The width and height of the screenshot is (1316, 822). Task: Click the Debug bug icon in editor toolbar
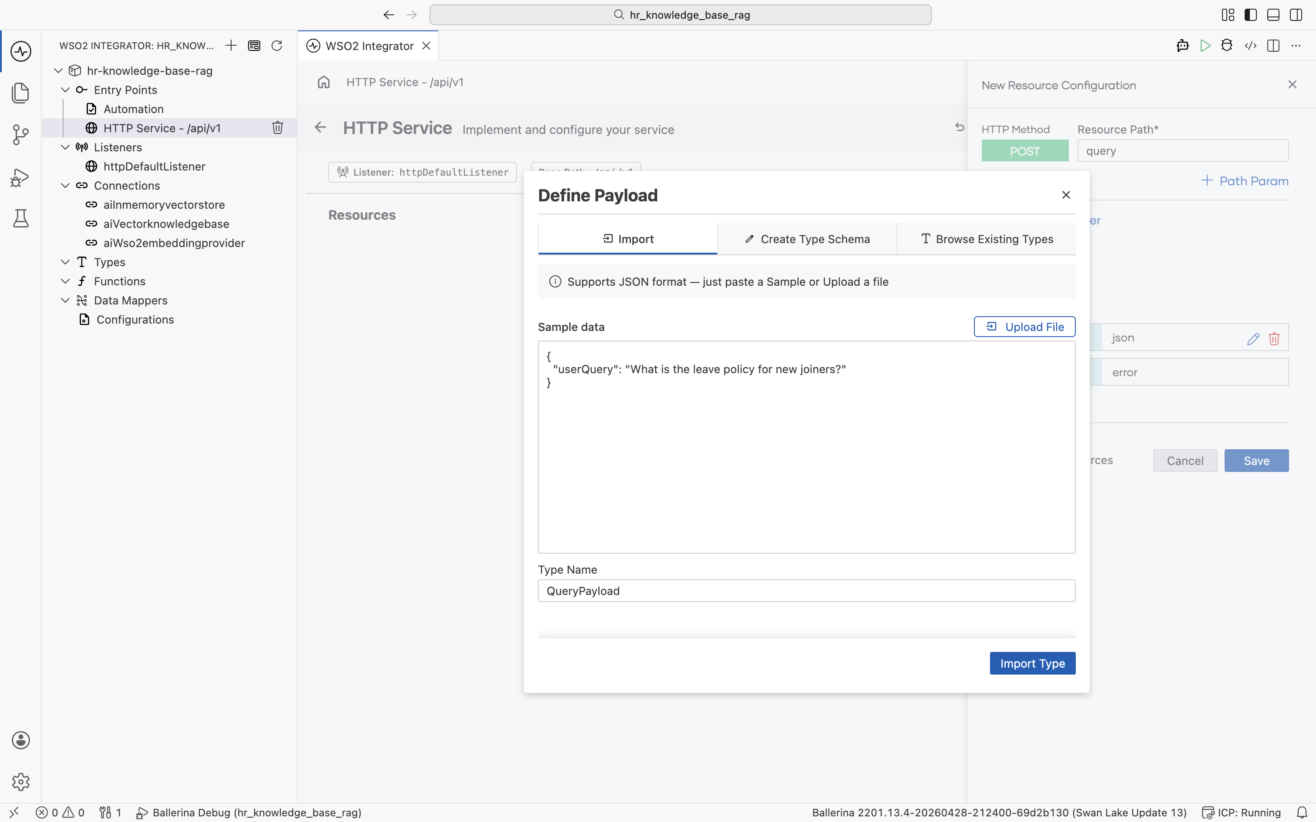click(x=1227, y=46)
